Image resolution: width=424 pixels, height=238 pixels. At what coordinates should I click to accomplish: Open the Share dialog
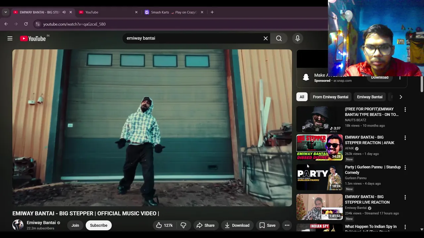coord(205,225)
